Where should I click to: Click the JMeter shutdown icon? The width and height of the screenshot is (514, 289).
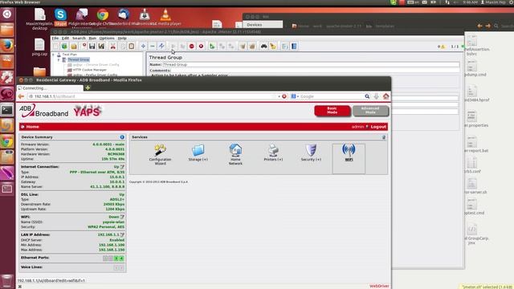(x=201, y=47)
